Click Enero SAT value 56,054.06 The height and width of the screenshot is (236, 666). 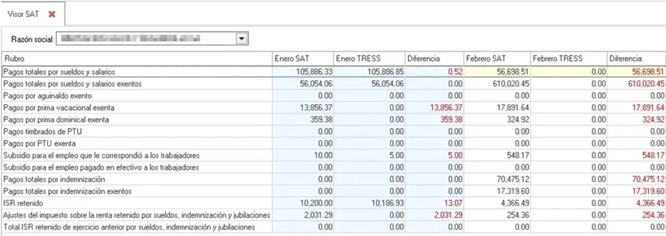coord(316,84)
